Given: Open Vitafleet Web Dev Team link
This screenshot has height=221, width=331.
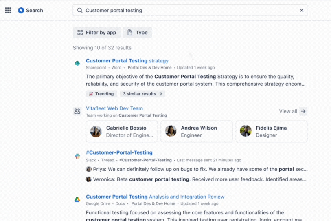Looking at the screenshot, I should (x=114, y=108).
